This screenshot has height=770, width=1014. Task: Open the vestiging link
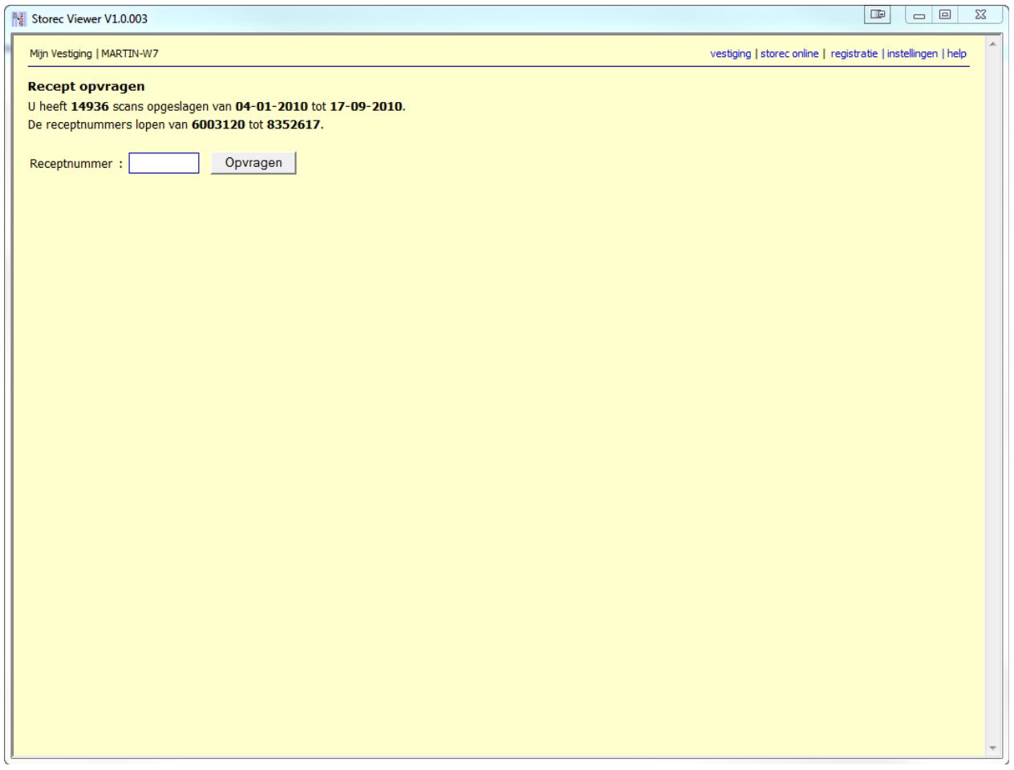(731, 54)
